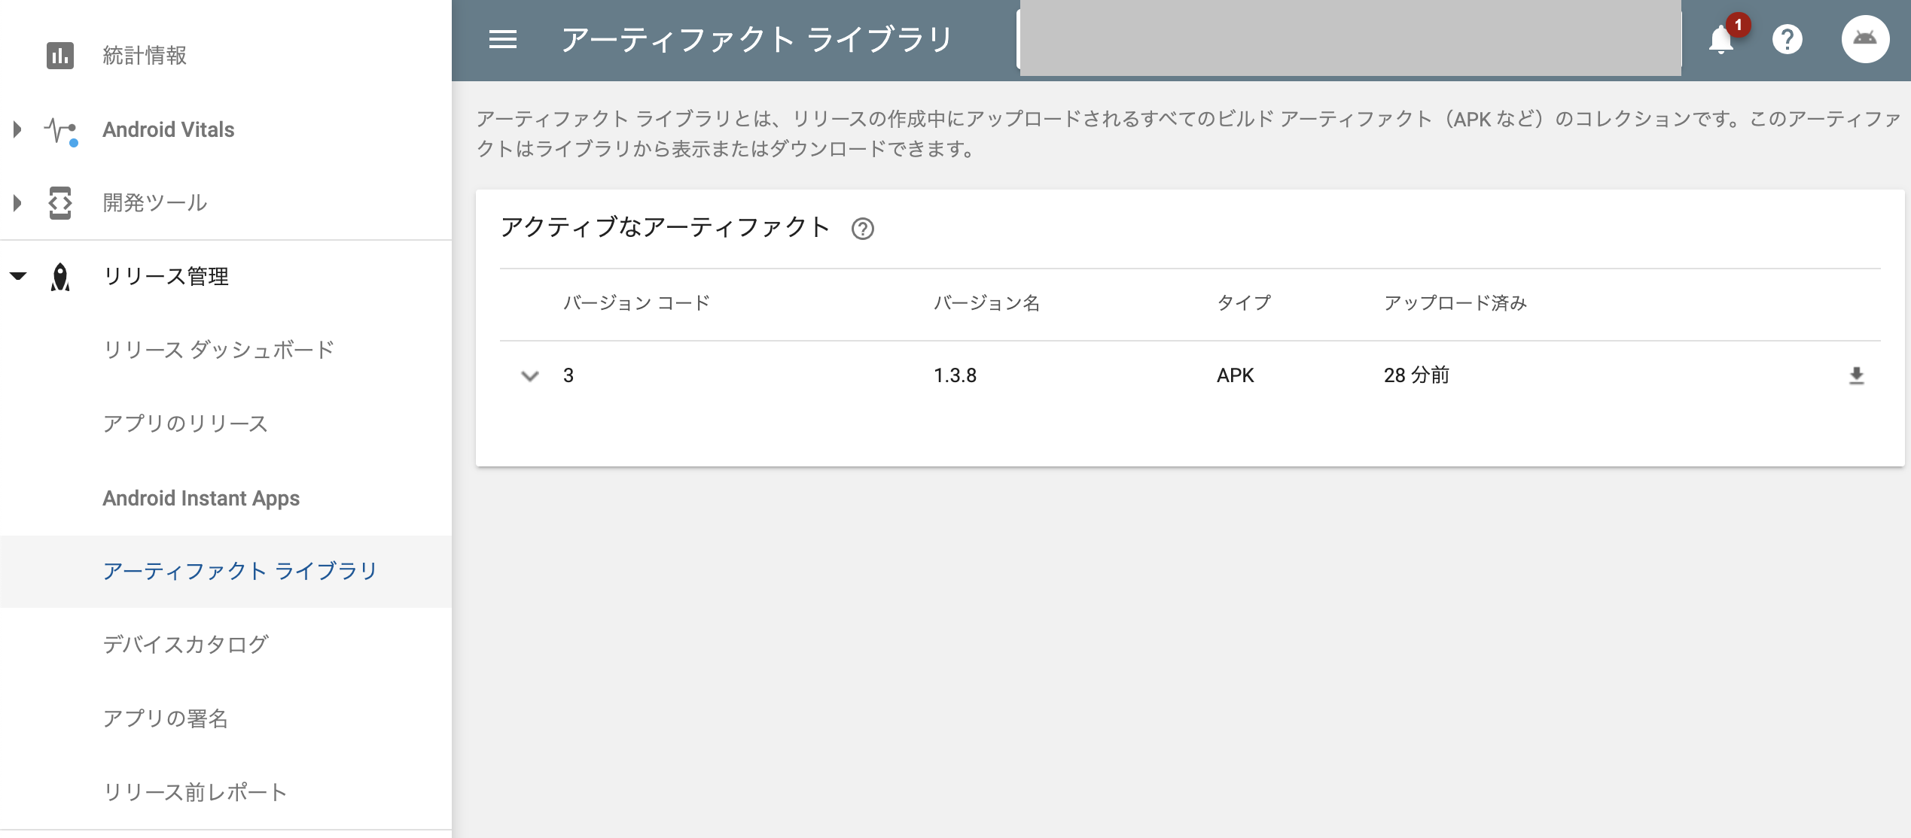
Task: Open the help question mark icon
Action: [1787, 39]
